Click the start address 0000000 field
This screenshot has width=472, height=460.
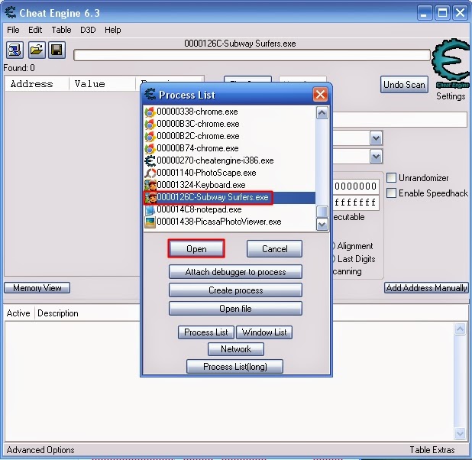tap(355, 186)
